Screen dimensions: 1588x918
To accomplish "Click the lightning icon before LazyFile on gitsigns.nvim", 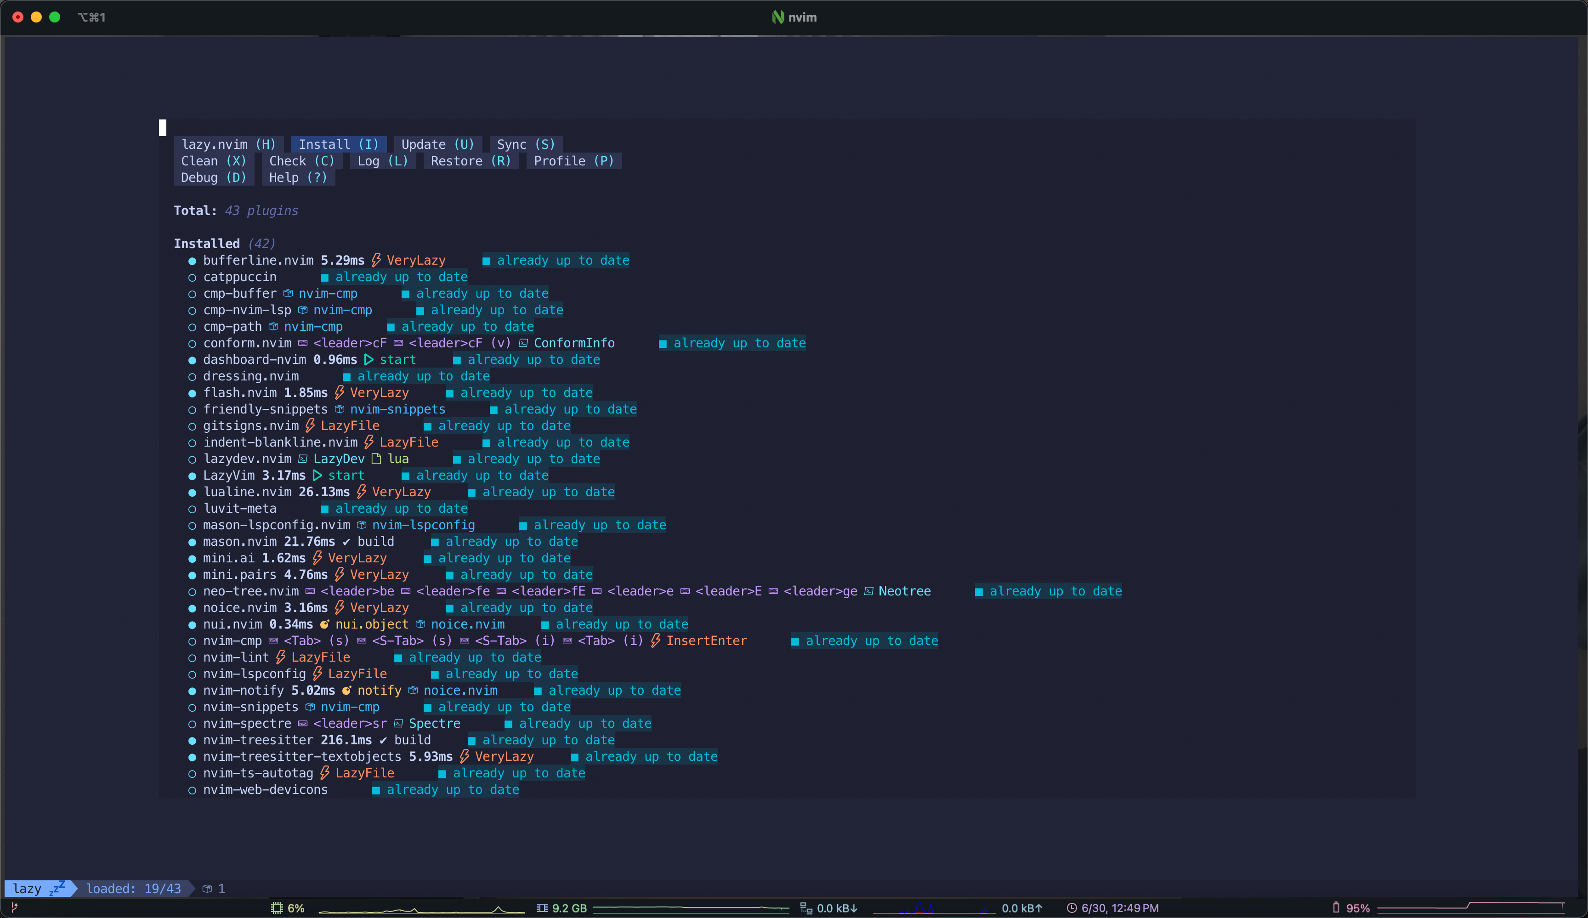I will coord(310,426).
